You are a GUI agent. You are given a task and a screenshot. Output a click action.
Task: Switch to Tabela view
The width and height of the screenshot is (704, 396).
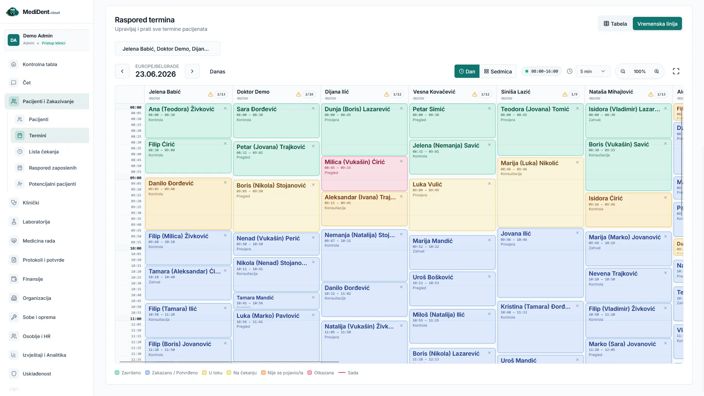pos(615,24)
